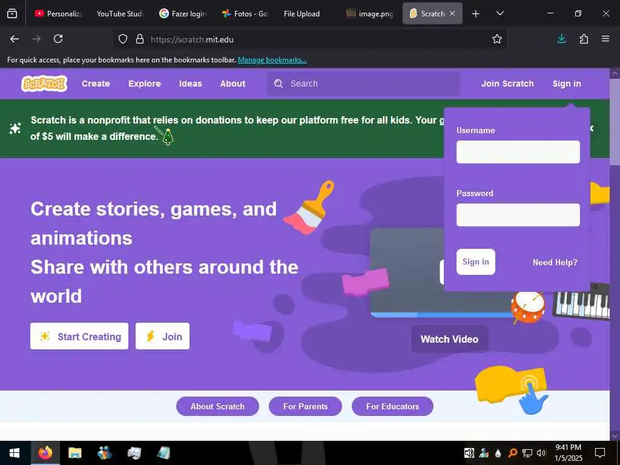
Task: Click the Scratch logo
Action: (x=44, y=84)
